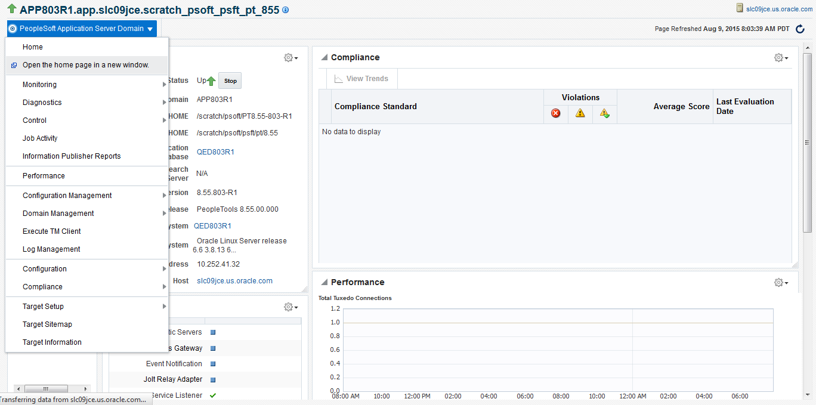Click the Jolt Relay Adapter row label
816x405 pixels.
click(173, 379)
